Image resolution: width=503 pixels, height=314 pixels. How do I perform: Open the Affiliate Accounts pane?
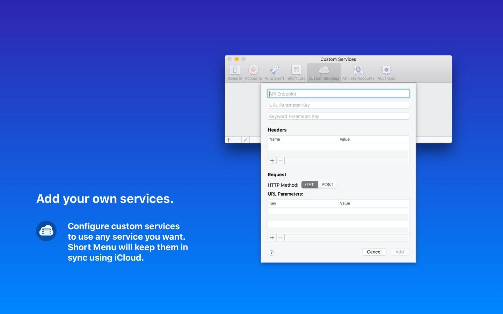(358, 73)
